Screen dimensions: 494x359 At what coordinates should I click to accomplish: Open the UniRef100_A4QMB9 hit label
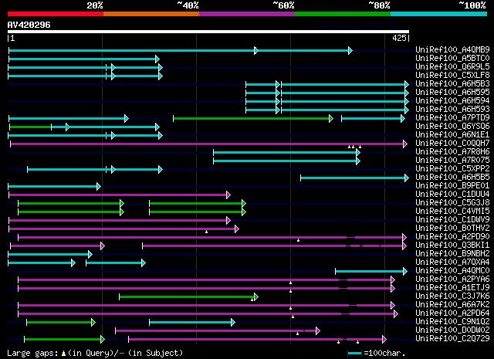[x=452, y=49]
